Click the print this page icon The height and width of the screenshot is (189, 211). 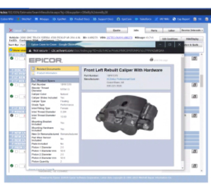(152, 60)
